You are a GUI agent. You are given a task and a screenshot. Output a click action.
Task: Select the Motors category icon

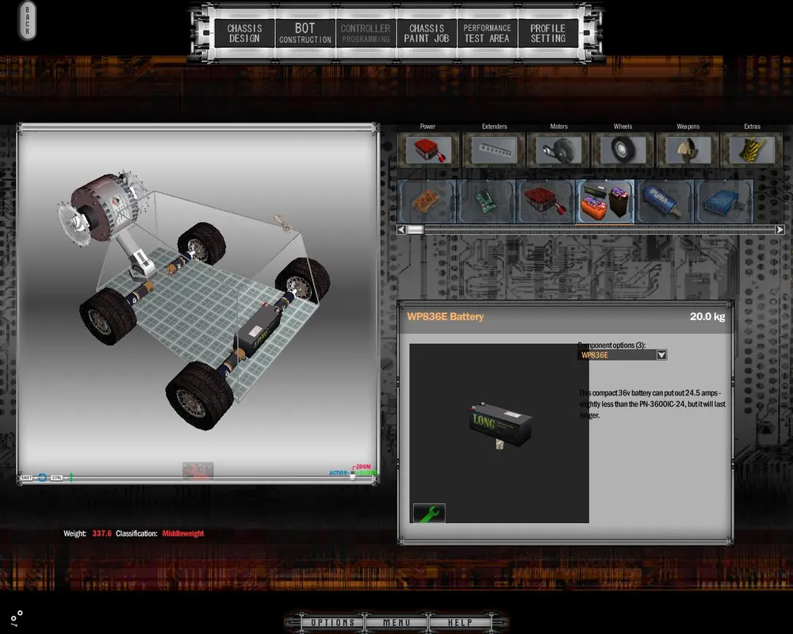point(558,149)
